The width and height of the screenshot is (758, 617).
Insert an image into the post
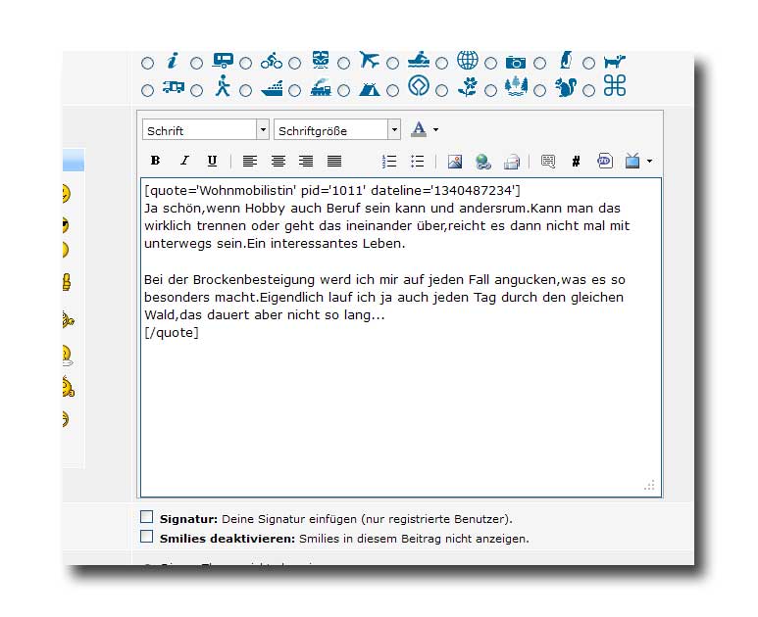pos(454,162)
